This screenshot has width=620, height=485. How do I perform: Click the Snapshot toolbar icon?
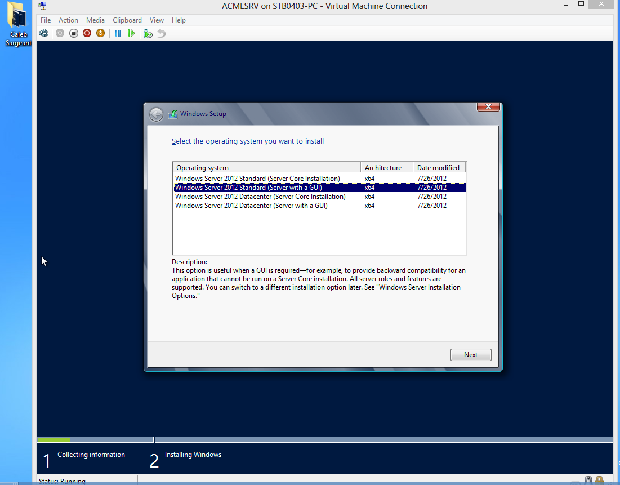[x=148, y=33]
